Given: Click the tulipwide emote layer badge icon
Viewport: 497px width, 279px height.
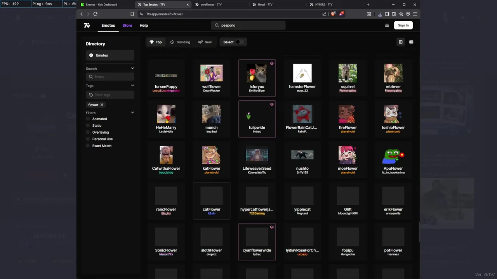Looking at the screenshot, I should point(272,104).
